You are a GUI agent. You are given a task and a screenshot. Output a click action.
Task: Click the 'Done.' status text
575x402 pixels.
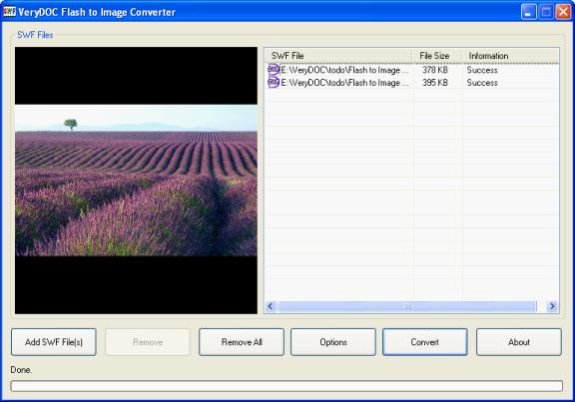coord(21,370)
